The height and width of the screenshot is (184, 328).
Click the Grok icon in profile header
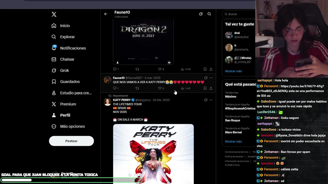pos(201,14)
